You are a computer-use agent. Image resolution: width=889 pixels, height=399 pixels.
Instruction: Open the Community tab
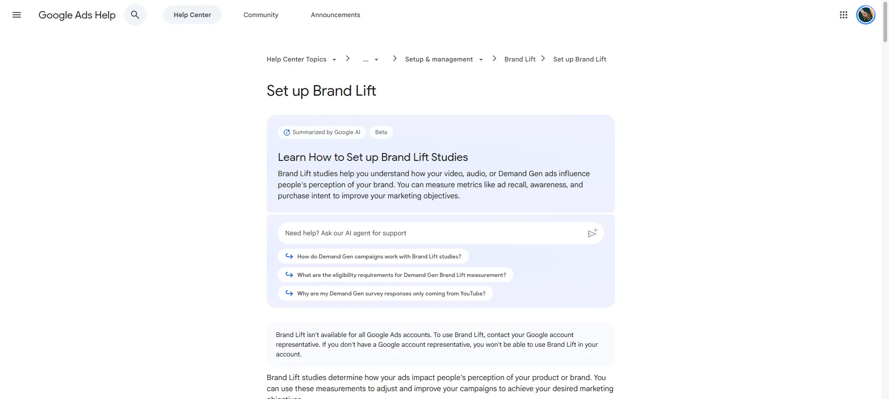click(x=261, y=15)
